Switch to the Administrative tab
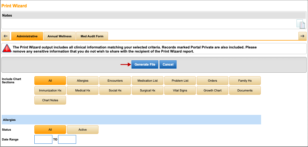Viewport: 308px width, 147px height. (x=27, y=36)
